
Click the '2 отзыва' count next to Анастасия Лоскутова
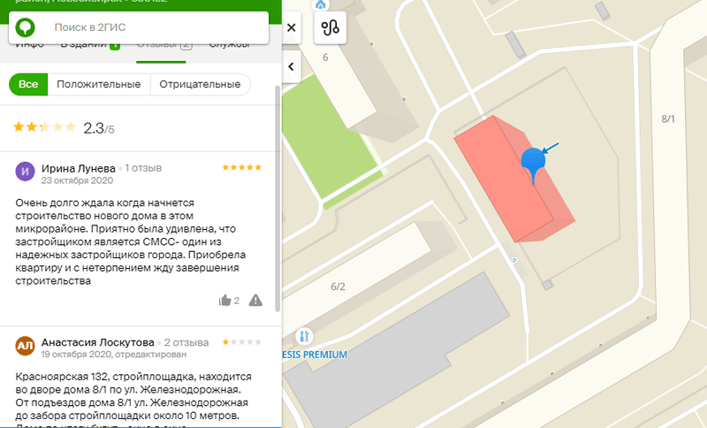click(186, 343)
